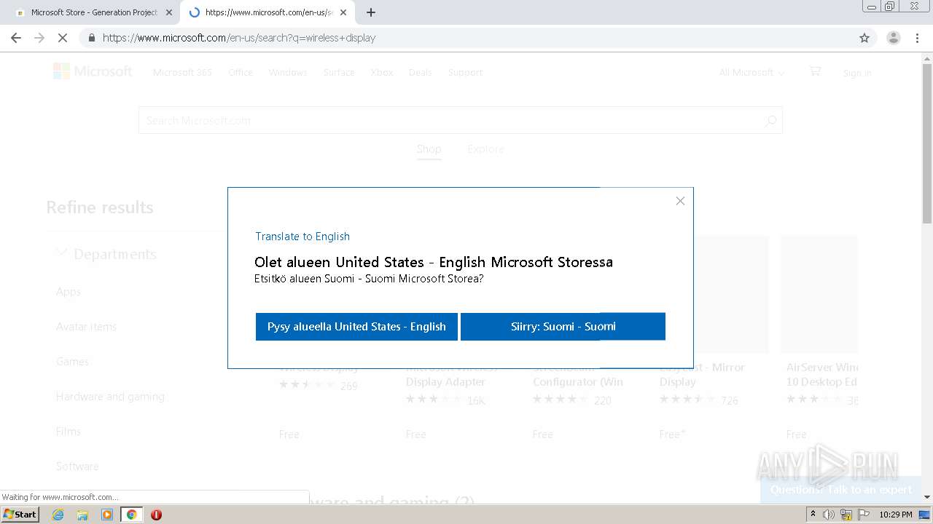Open Support nav link
933x524 pixels.
(465, 72)
